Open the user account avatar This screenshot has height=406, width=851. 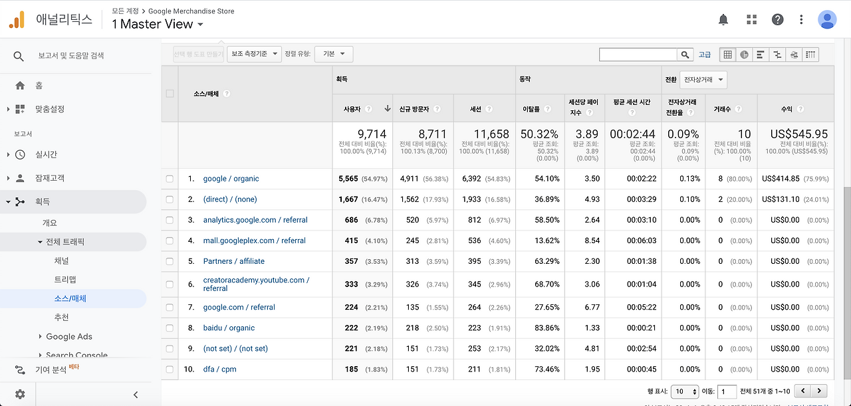click(827, 20)
